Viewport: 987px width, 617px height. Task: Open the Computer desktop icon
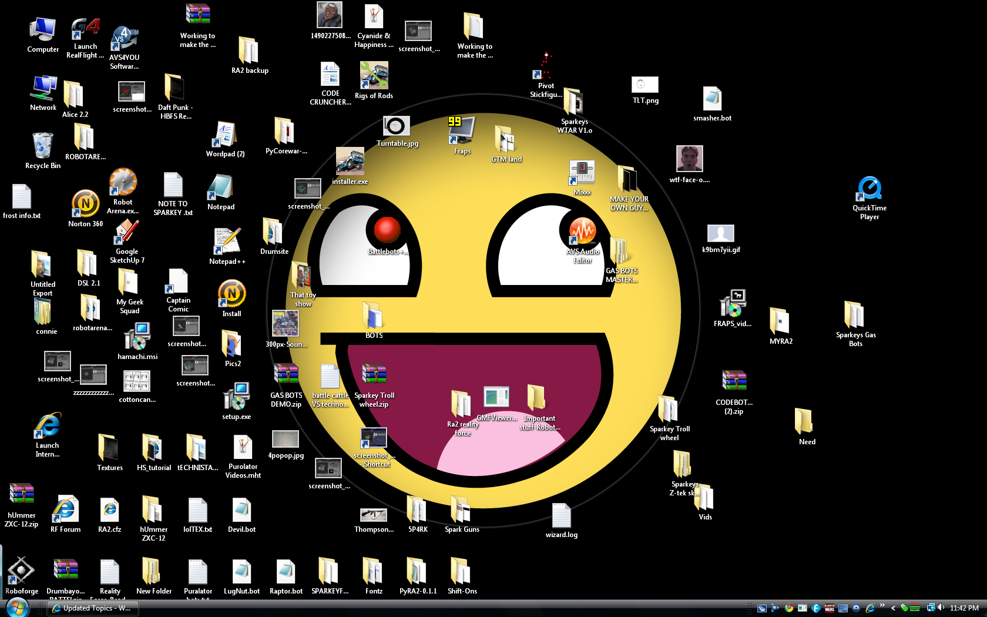click(x=43, y=35)
